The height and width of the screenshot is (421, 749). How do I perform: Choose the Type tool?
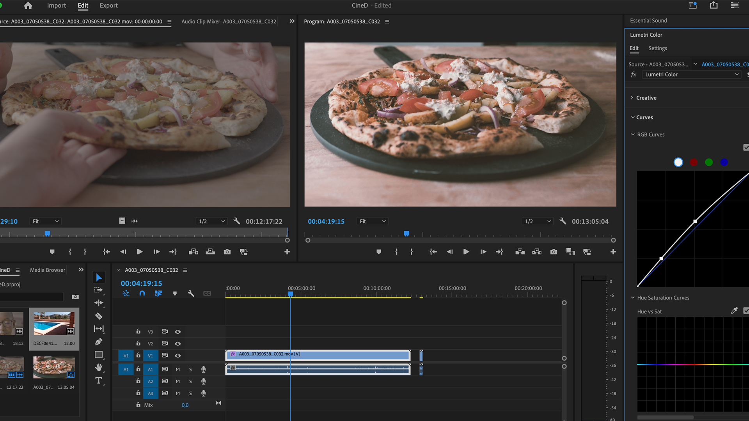coord(99,381)
